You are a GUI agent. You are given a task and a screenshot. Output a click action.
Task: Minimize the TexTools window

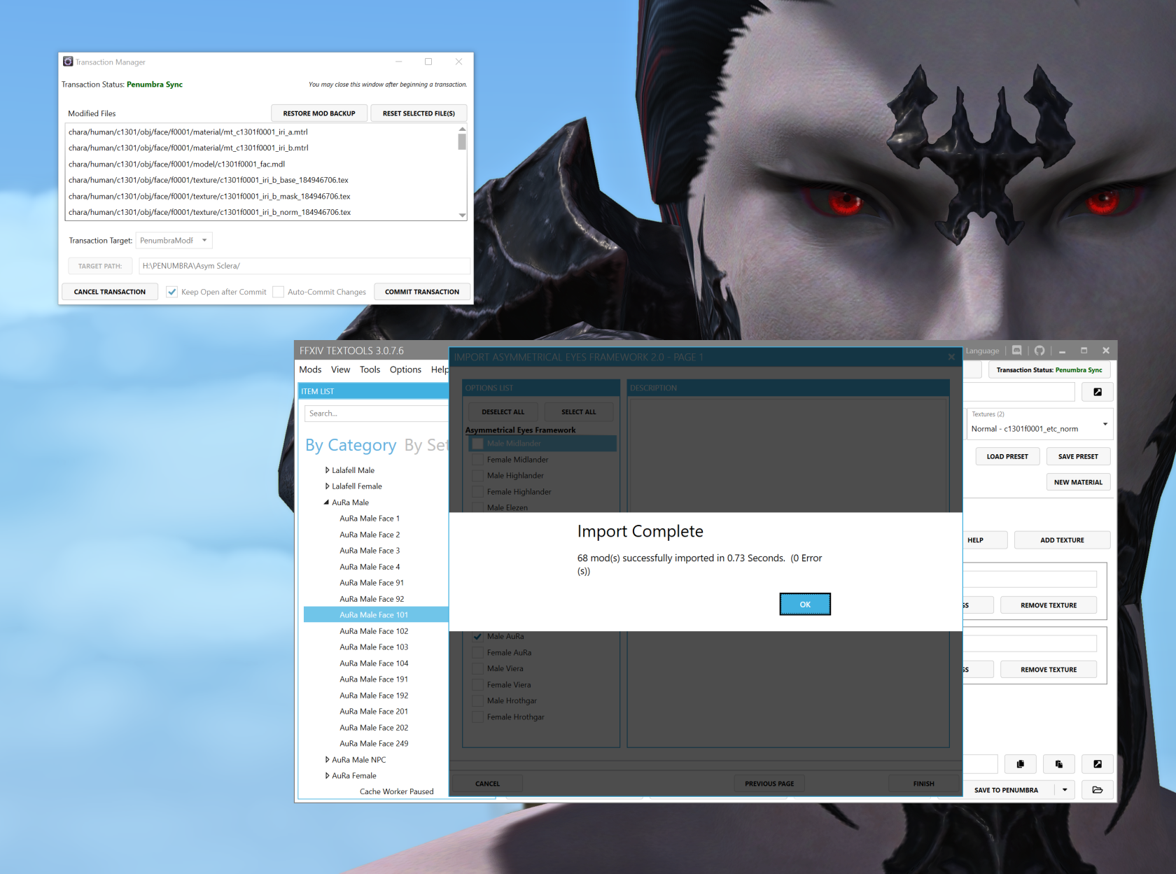(x=1062, y=351)
